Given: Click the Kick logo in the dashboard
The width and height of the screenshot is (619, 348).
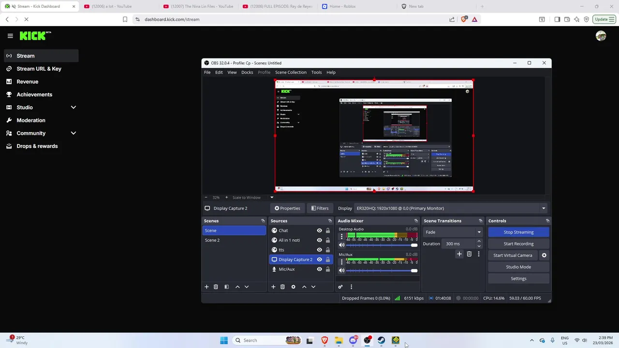Looking at the screenshot, I should point(35,36).
